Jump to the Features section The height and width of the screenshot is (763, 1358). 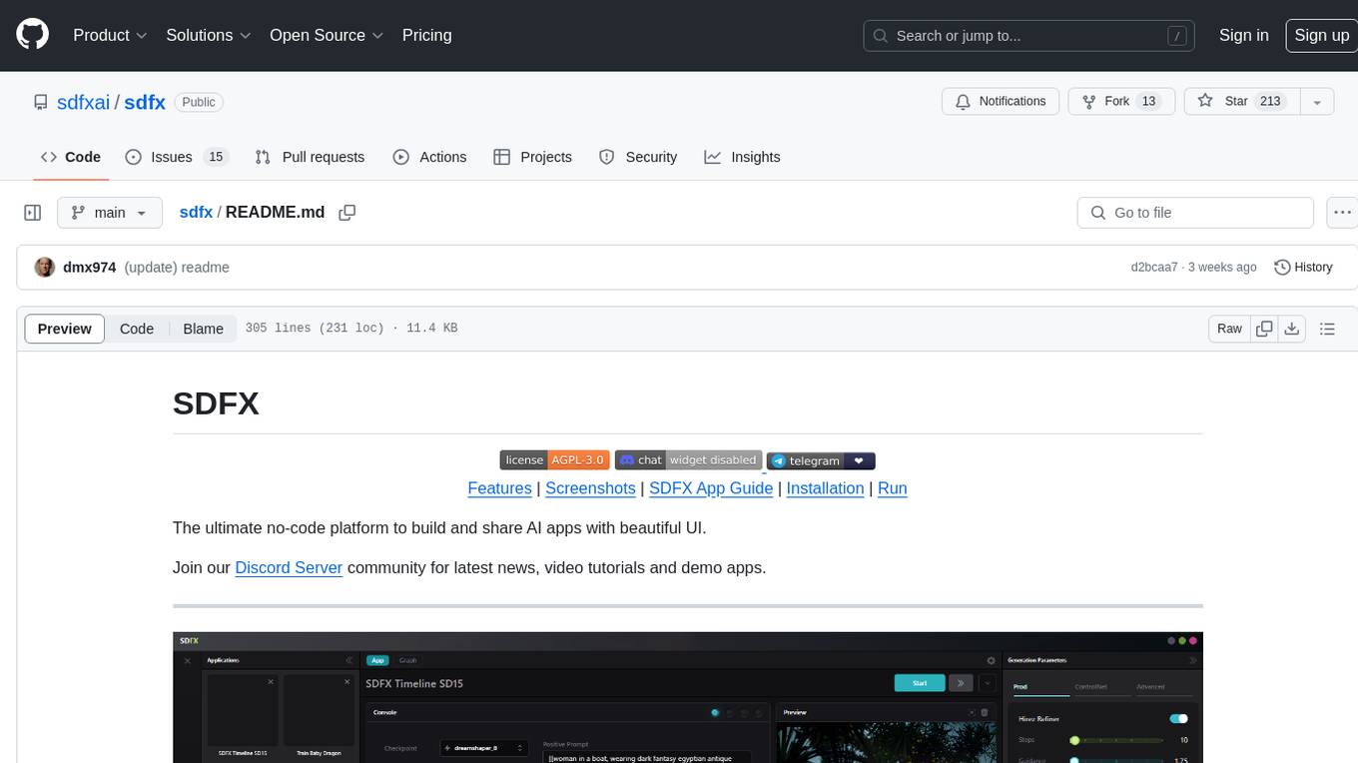click(499, 488)
